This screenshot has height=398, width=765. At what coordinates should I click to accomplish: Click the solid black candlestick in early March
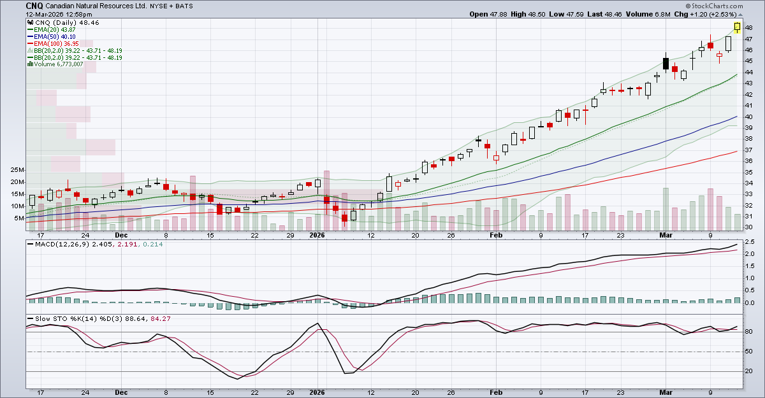[666, 63]
